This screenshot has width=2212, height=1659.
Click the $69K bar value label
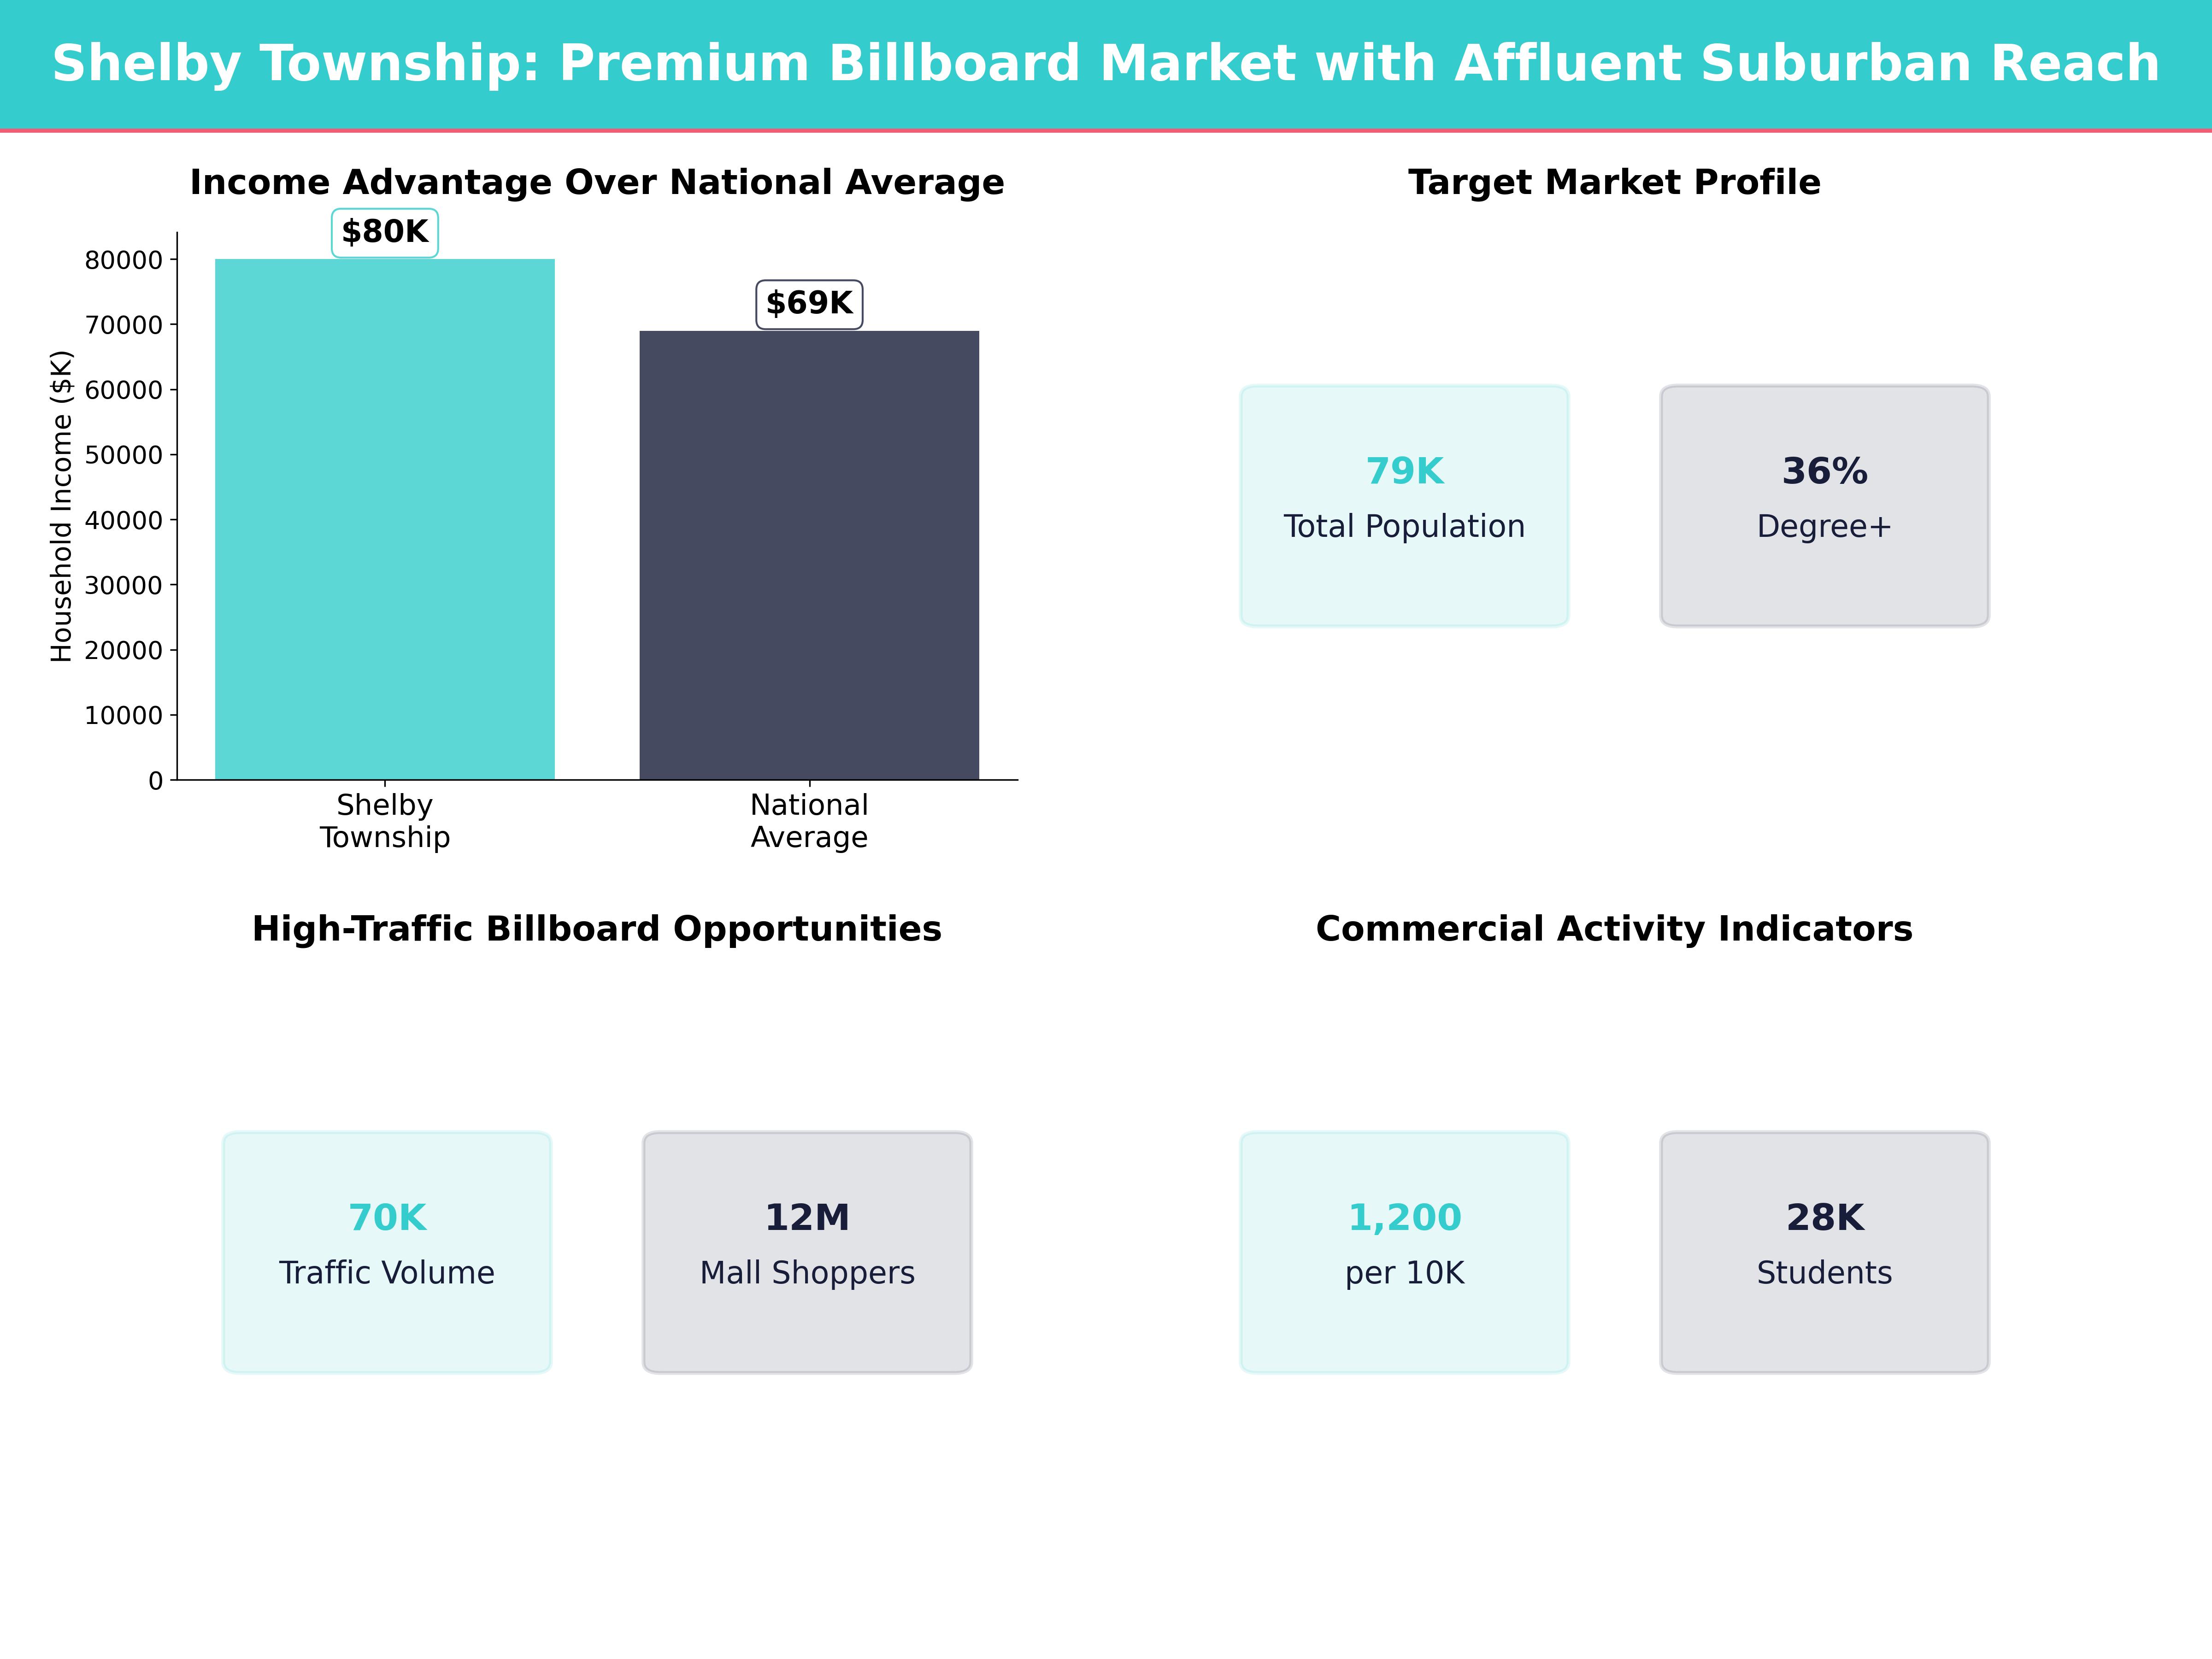[809, 303]
